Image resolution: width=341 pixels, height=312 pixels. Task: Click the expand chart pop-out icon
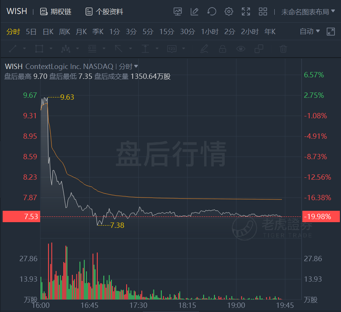coord(331,31)
